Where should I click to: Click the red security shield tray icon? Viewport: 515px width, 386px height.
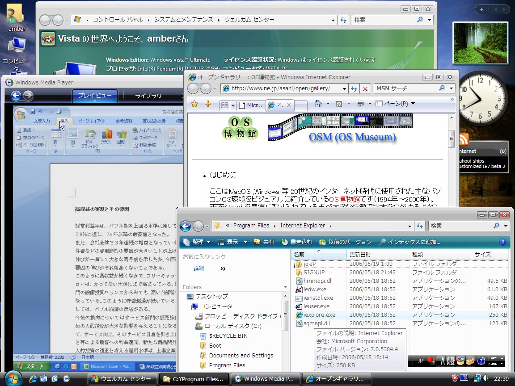coord(455,378)
